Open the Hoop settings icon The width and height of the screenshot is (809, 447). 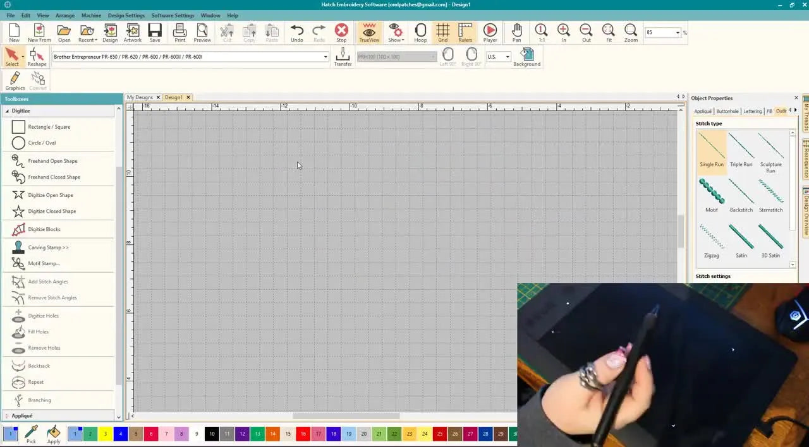420,33
